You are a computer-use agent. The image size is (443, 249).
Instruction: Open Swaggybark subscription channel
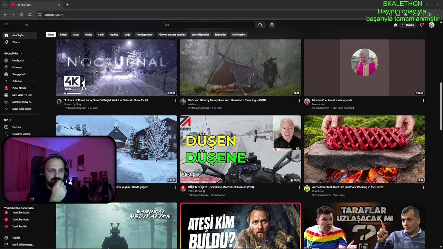(x=20, y=74)
